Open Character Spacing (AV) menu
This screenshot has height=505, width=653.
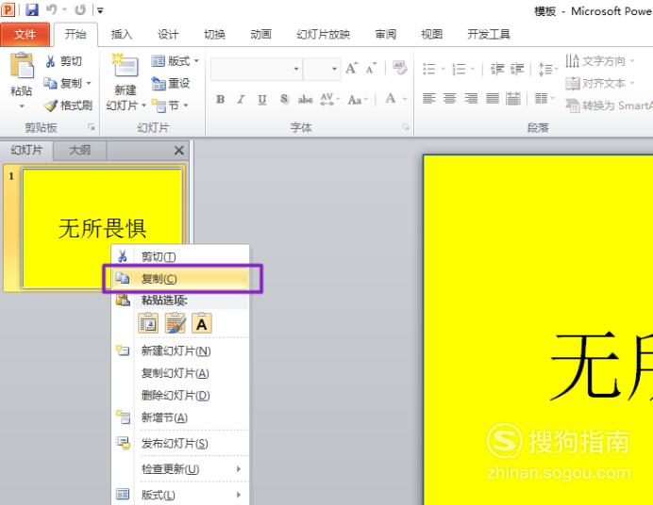330,99
